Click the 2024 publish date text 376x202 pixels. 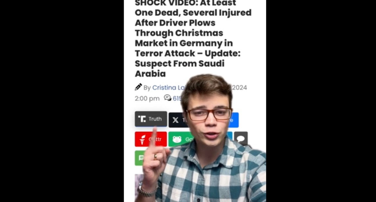[x=239, y=88]
